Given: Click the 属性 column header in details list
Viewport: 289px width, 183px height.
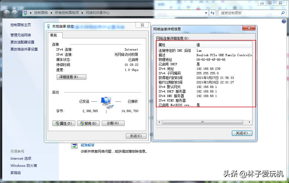Looking at the screenshot, I should point(176,45).
